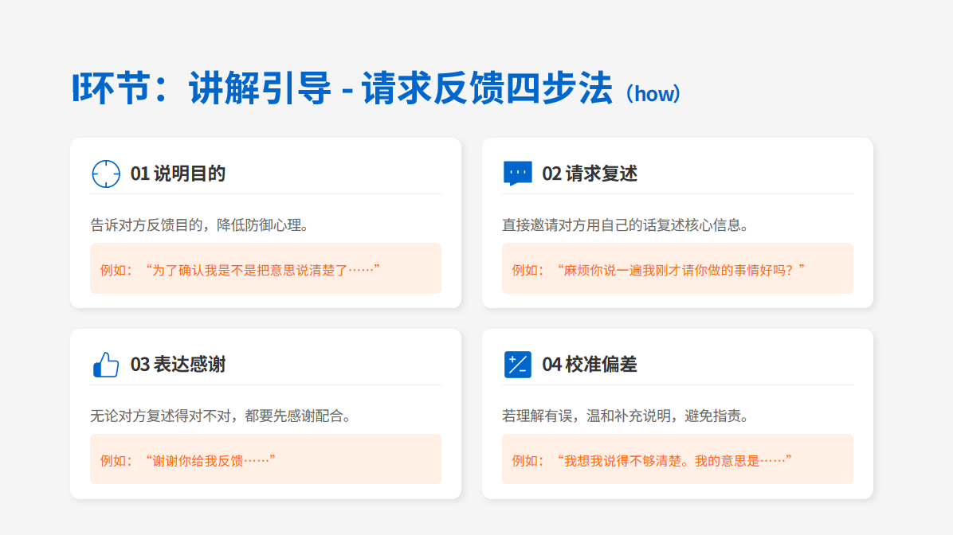Select the heading 04 校准偏差

click(x=590, y=365)
